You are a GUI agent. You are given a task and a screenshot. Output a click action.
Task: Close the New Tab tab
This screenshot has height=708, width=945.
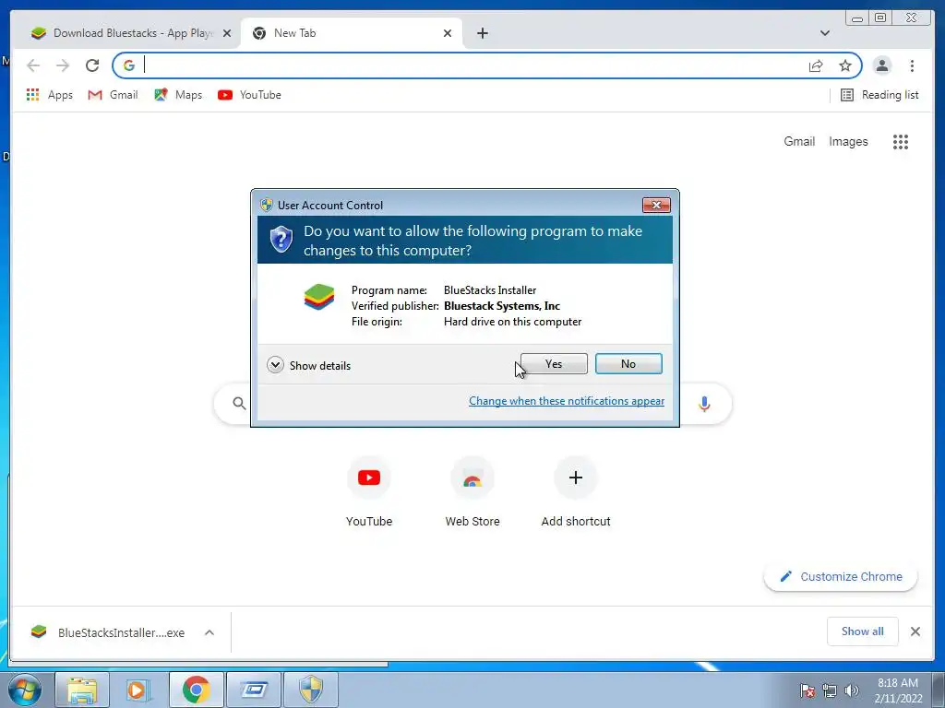(x=448, y=33)
